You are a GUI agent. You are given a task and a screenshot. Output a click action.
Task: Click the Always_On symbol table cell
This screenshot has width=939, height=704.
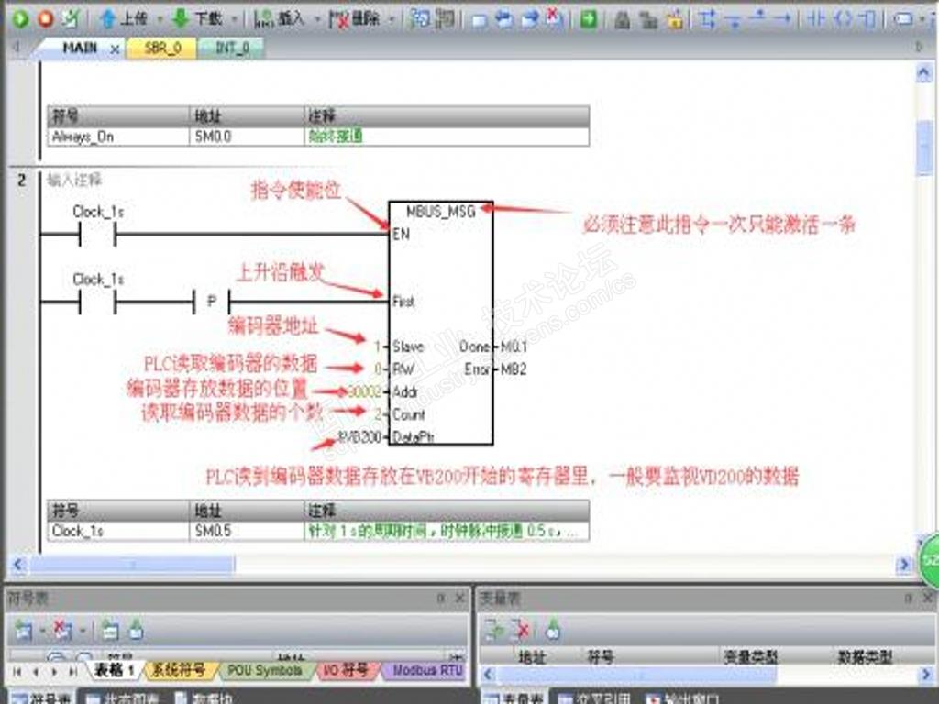click(x=118, y=137)
